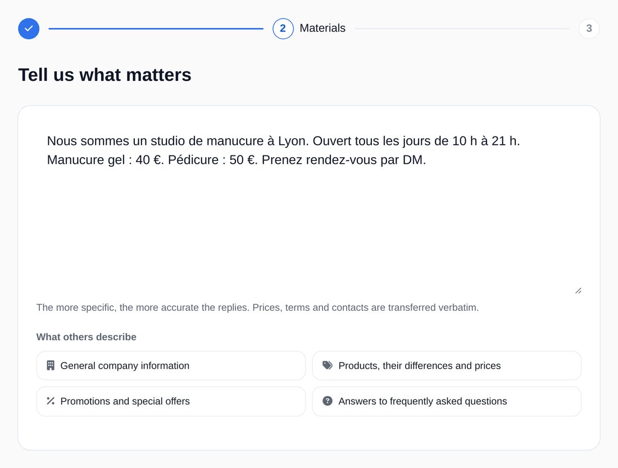Screen dimensions: 618x468
Task: Go back to completed step one checkmark
Action: 29,29
